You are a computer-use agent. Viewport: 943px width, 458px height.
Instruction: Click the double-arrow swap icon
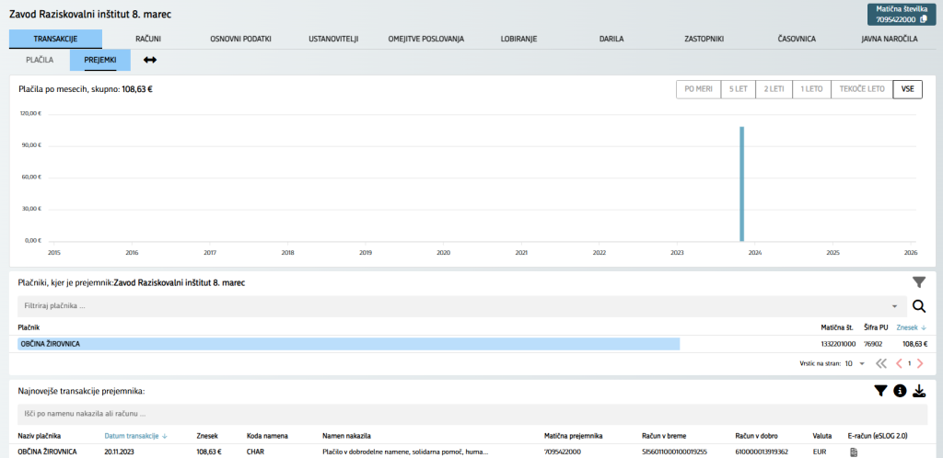150,60
